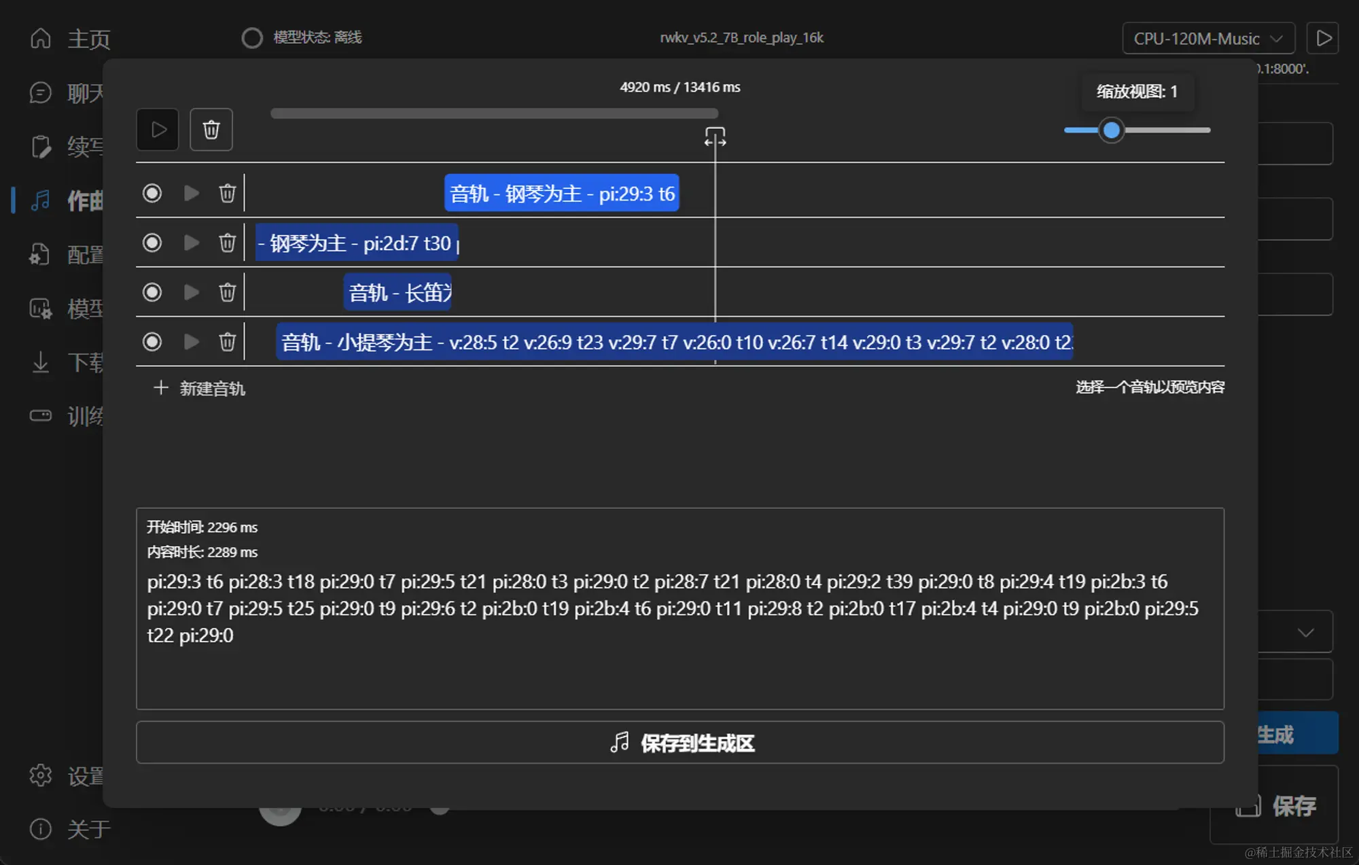Click the main play button above the tracks

(x=158, y=129)
